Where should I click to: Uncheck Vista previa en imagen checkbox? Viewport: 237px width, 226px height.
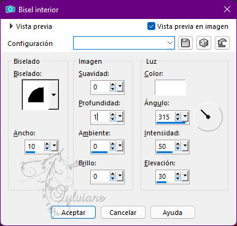pyautogui.click(x=151, y=26)
